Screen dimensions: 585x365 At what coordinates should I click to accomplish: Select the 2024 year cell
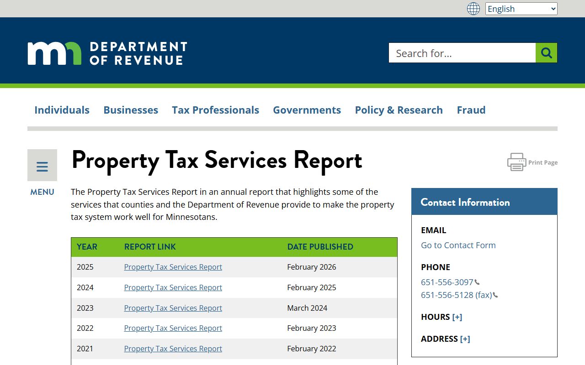click(x=85, y=287)
